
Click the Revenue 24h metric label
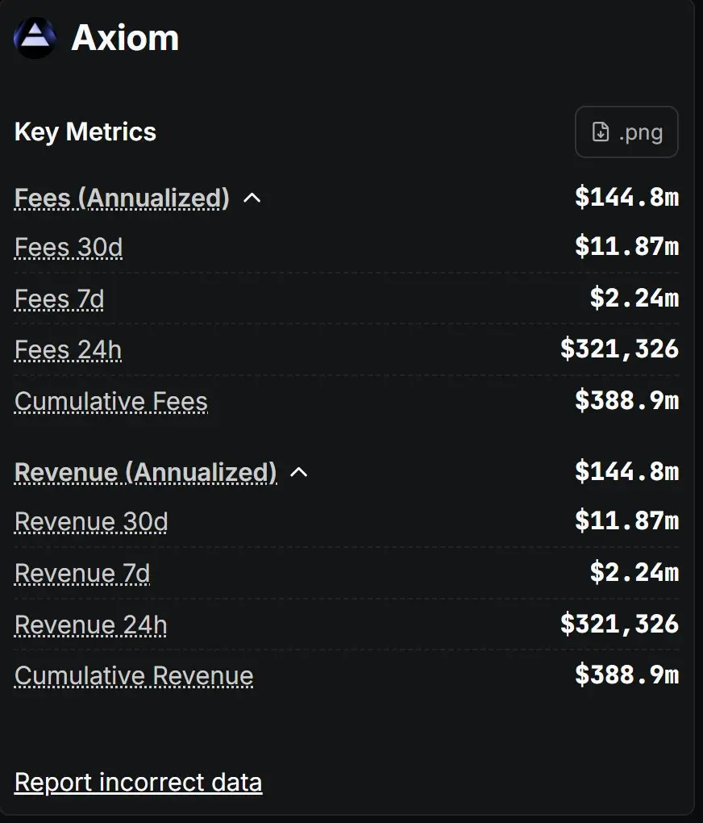point(91,625)
